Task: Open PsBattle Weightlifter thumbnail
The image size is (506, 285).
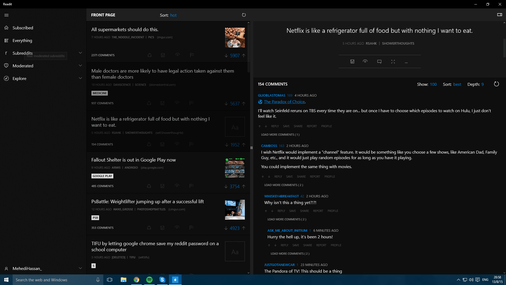Action: [235, 210]
